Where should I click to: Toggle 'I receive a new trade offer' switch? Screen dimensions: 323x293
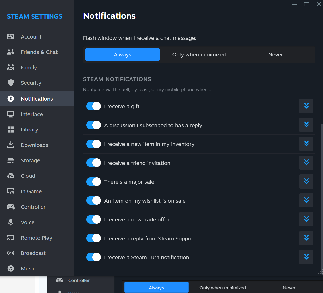coord(93,219)
